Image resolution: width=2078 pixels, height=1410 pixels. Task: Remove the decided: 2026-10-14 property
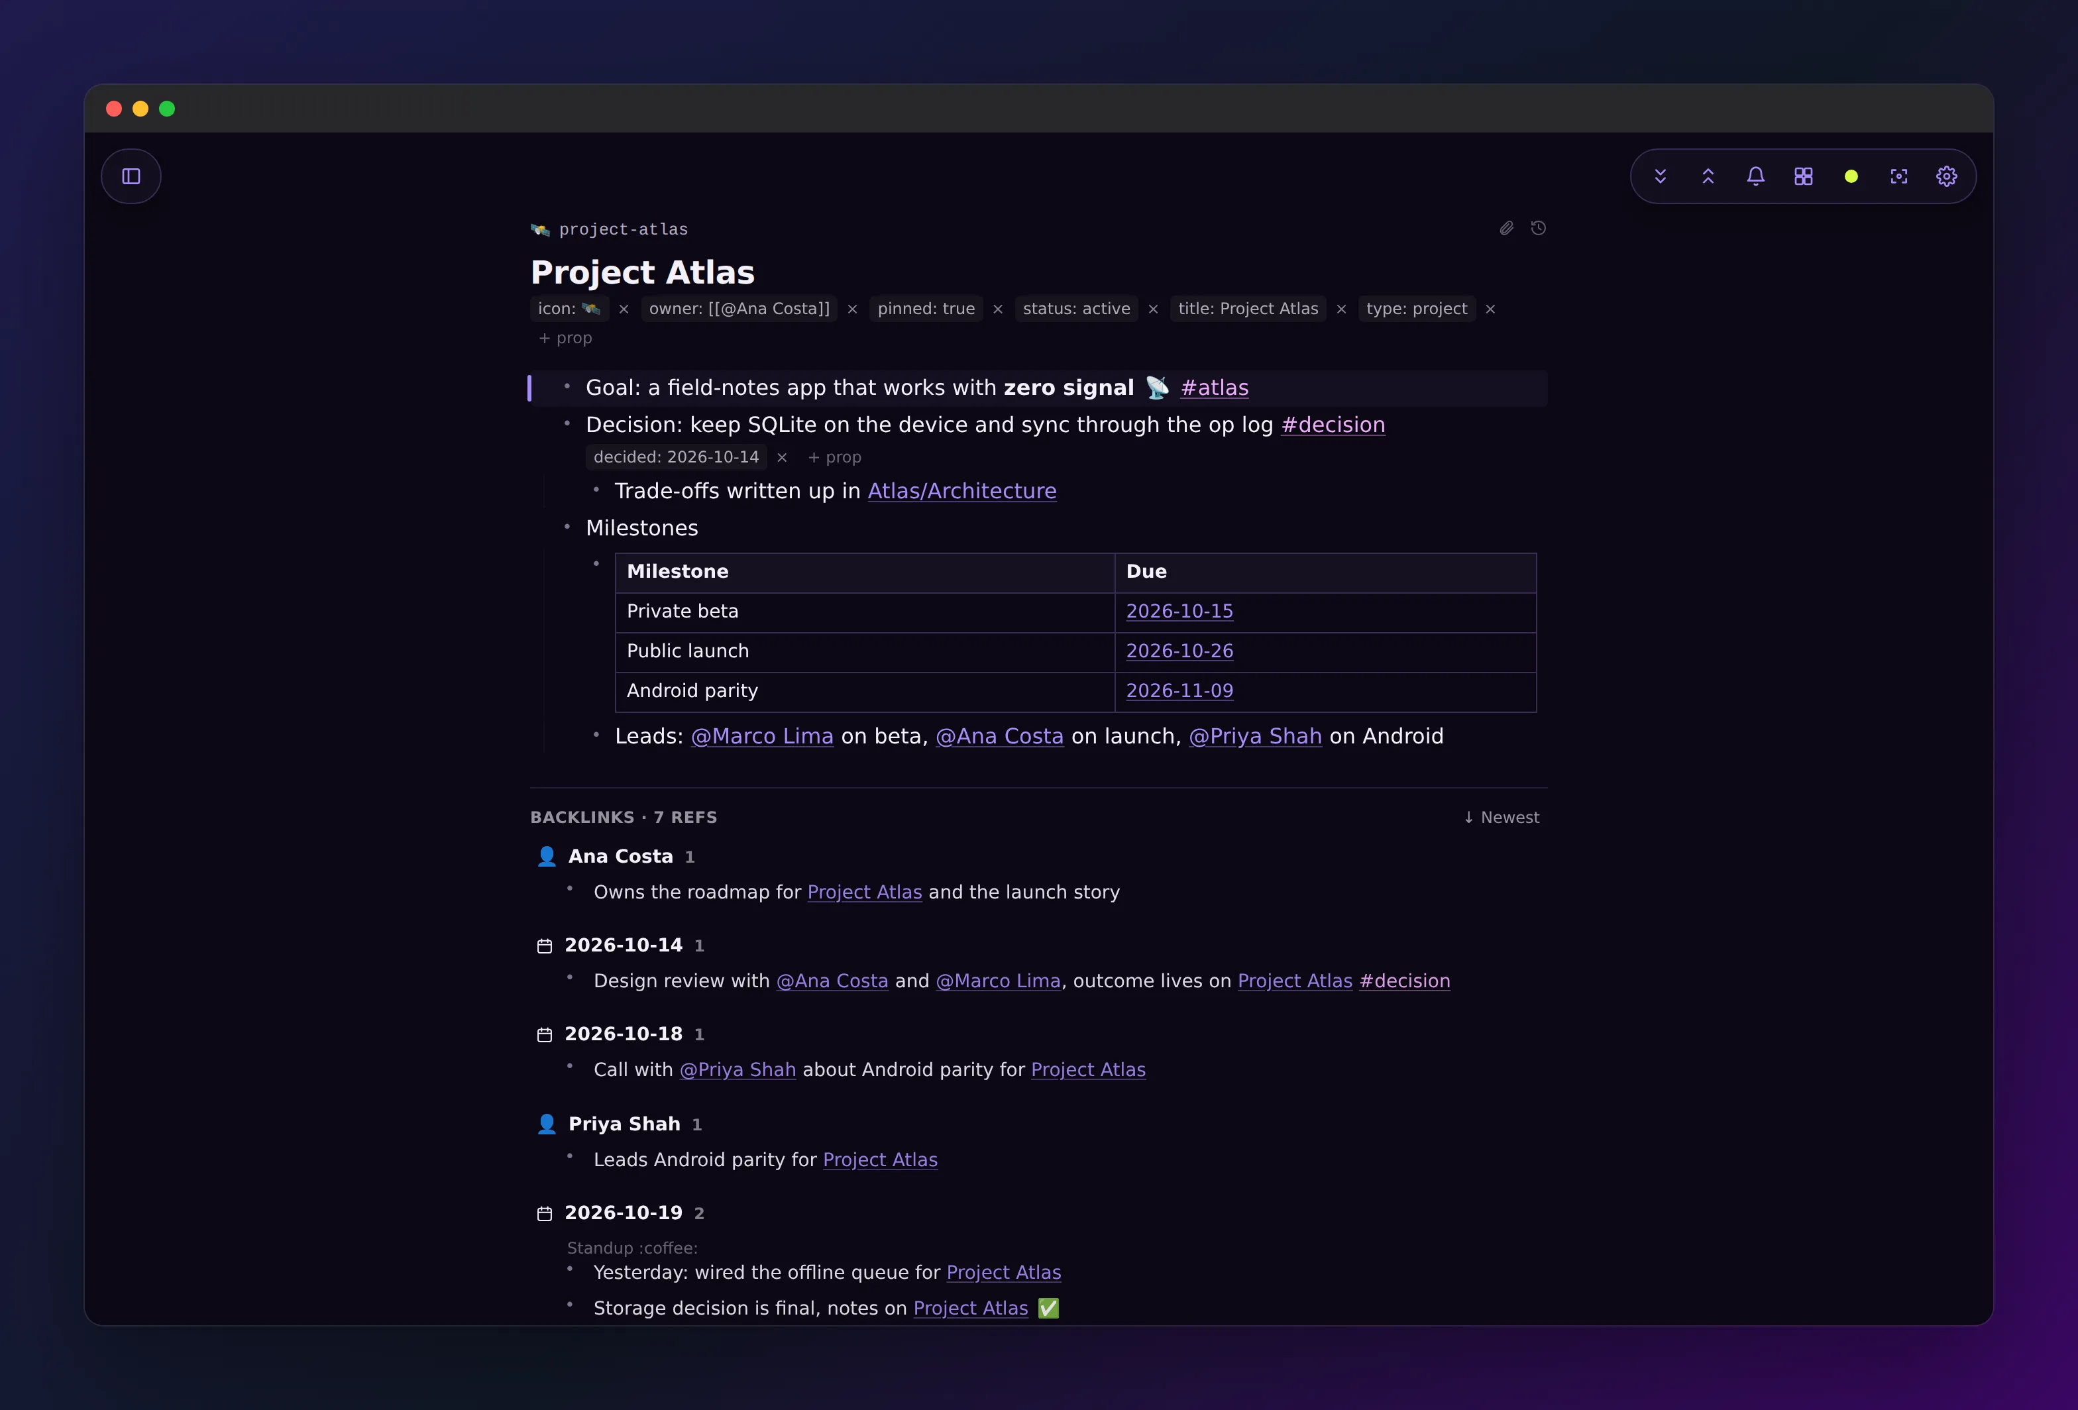pos(783,458)
